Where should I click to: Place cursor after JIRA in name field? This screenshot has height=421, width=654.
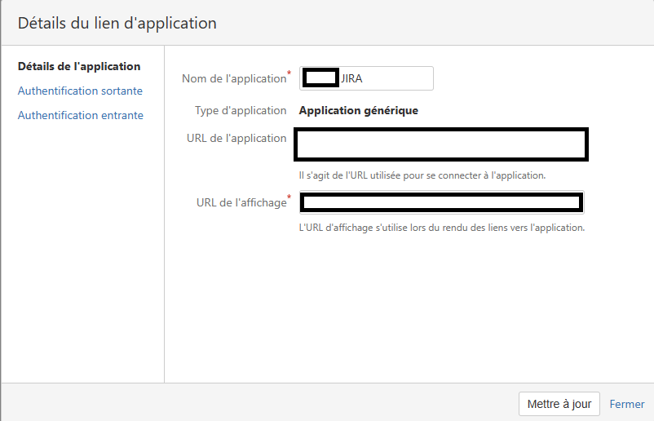click(x=364, y=78)
